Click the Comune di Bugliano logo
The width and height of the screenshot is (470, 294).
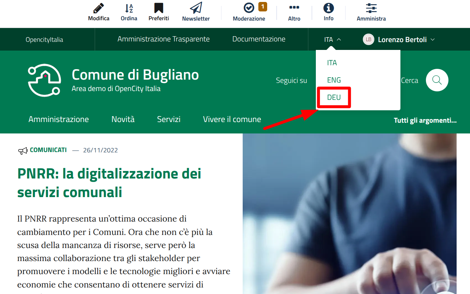(44, 80)
